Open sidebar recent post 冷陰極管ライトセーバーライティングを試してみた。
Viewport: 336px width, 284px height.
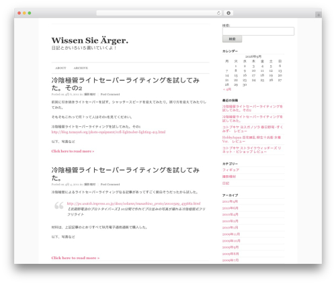(253, 119)
